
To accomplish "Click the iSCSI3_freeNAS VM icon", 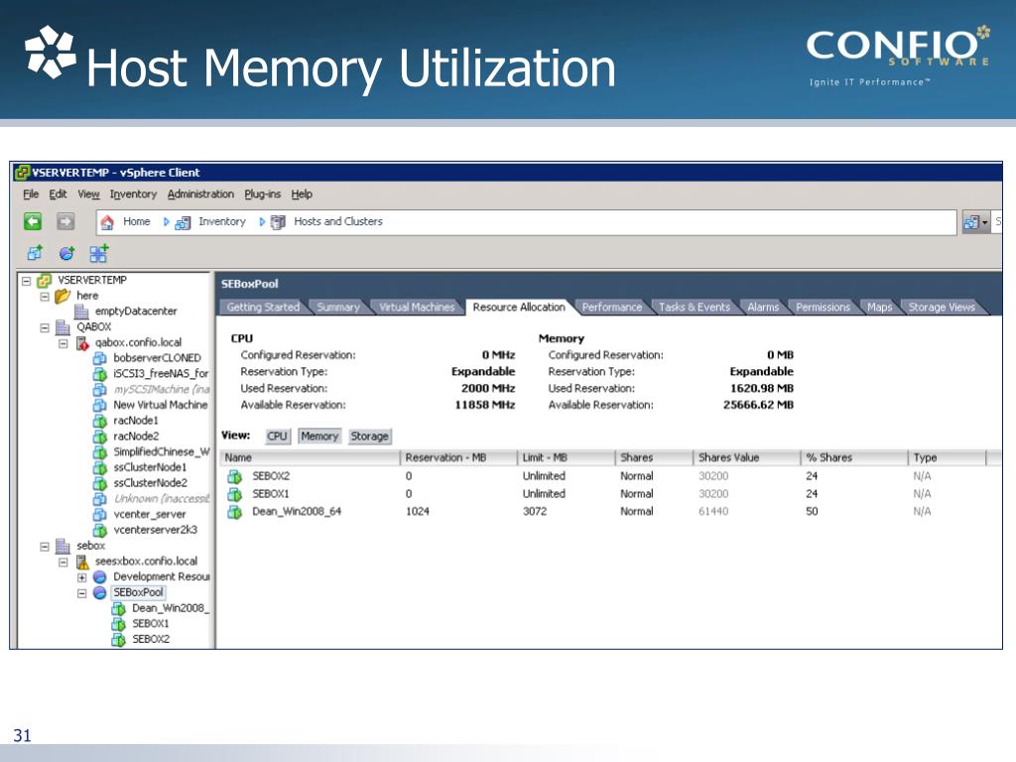I will coord(100,374).
